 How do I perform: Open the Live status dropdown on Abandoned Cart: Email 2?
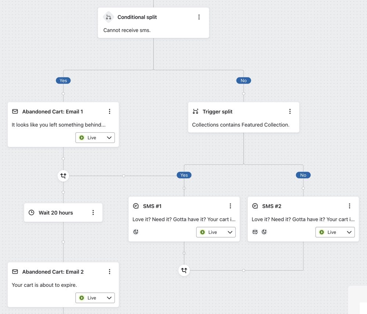point(95,297)
